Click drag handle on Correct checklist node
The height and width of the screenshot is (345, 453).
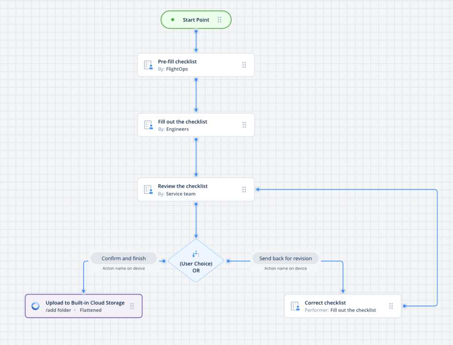tap(391, 306)
